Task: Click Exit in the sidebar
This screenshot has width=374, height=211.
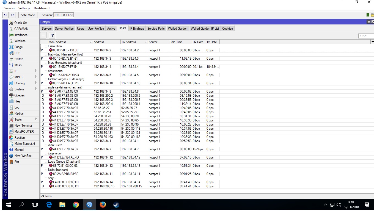Action: 17,162
